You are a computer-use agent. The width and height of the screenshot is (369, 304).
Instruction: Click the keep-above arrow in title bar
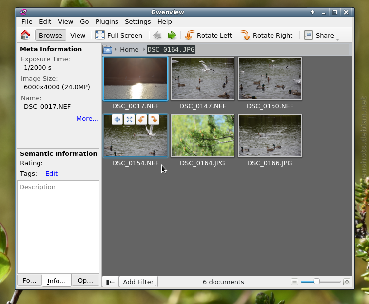[312, 12]
